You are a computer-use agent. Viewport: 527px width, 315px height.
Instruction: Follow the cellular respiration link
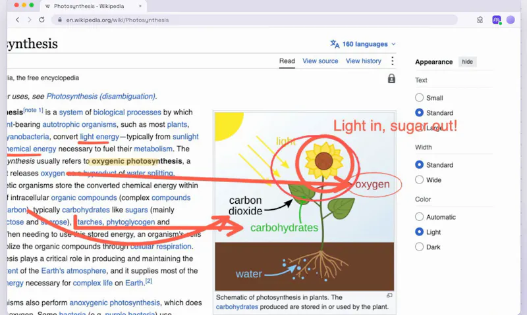pos(161,247)
